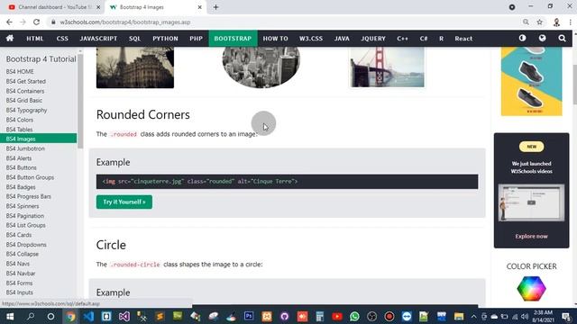Open BS4 Jumbotron in sidebar
Image resolution: width=577 pixels, height=324 pixels.
[25, 148]
